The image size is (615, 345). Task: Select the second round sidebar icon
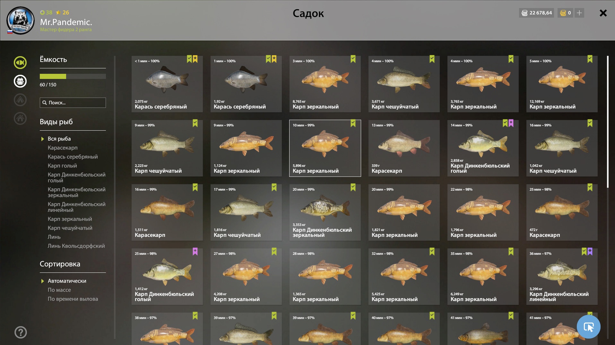pos(20,81)
